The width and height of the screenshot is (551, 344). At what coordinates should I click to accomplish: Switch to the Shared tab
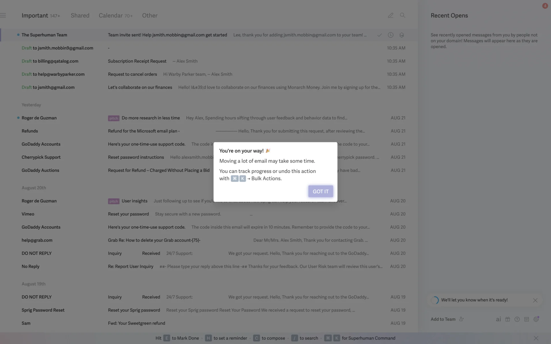(80, 15)
